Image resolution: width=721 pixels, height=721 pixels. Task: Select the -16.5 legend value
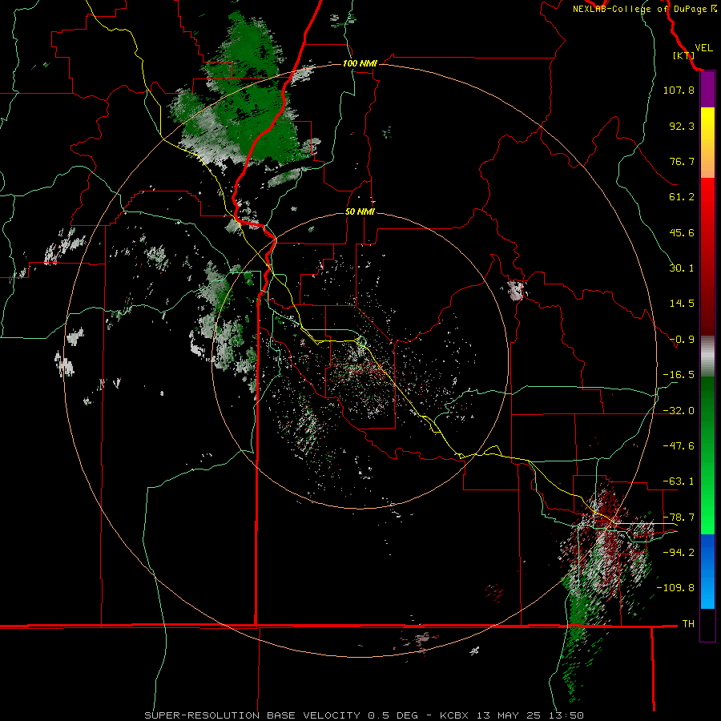[679, 375]
